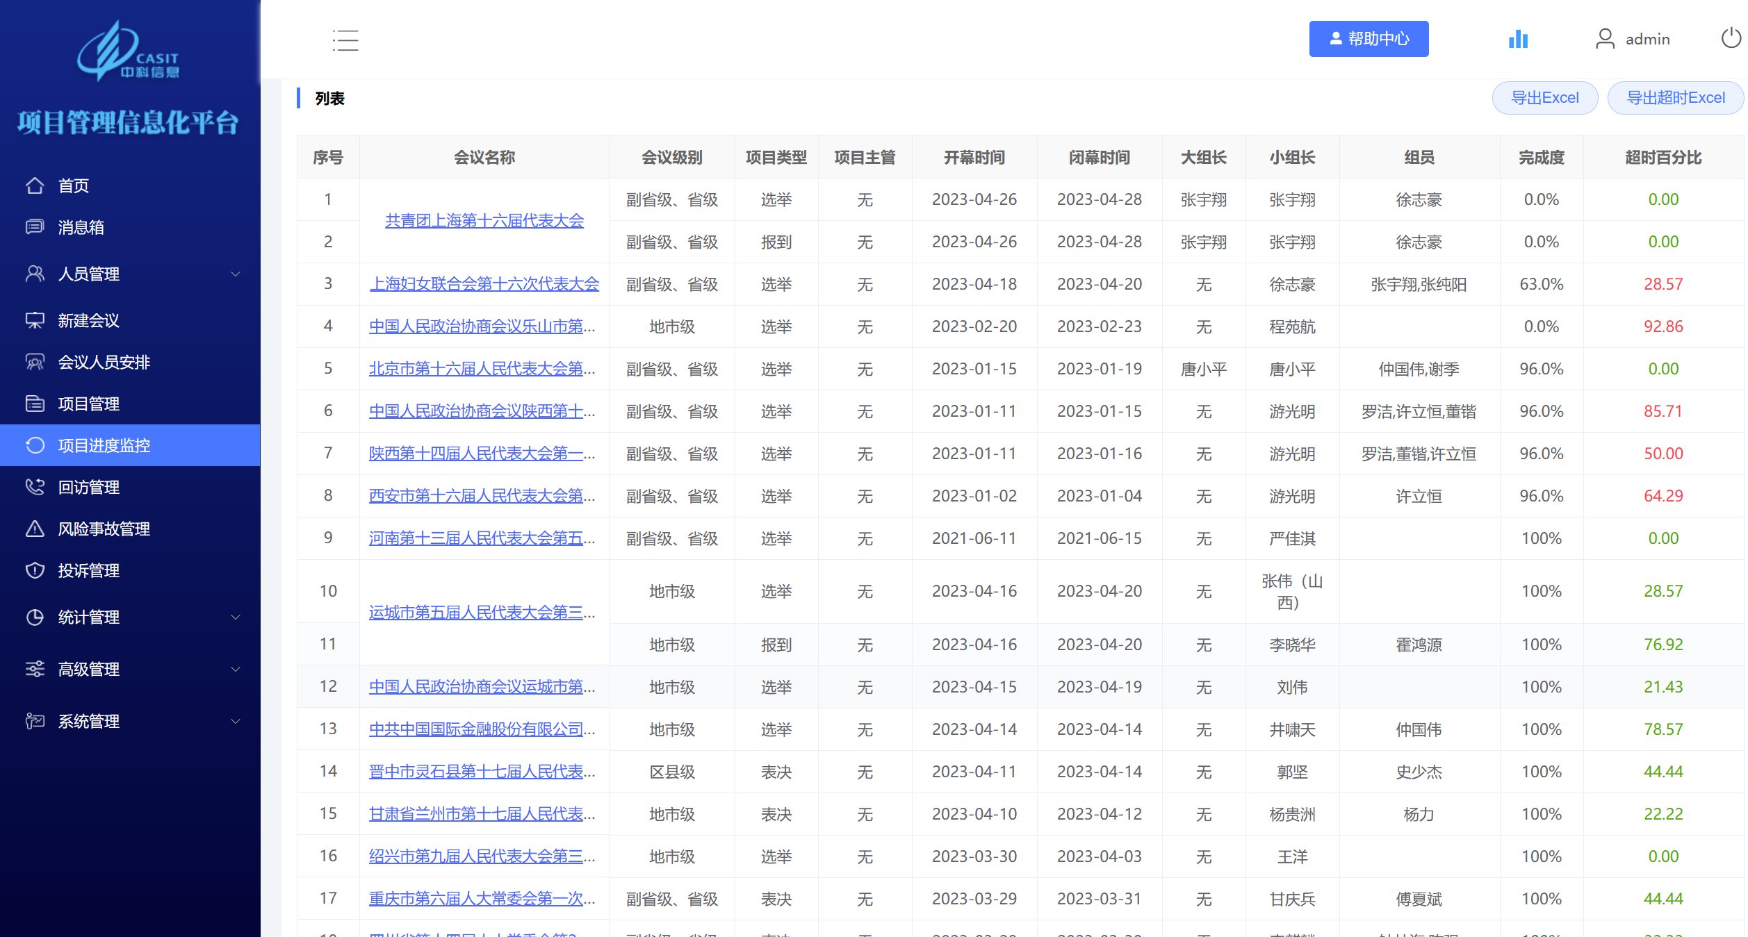
Task: Click the 投诉管理 shield icon
Action: pyautogui.click(x=35, y=570)
